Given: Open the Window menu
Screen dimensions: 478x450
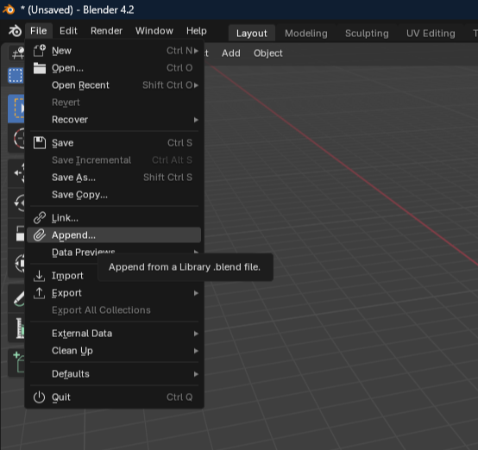Looking at the screenshot, I should pyautogui.click(x=154, y=31).
